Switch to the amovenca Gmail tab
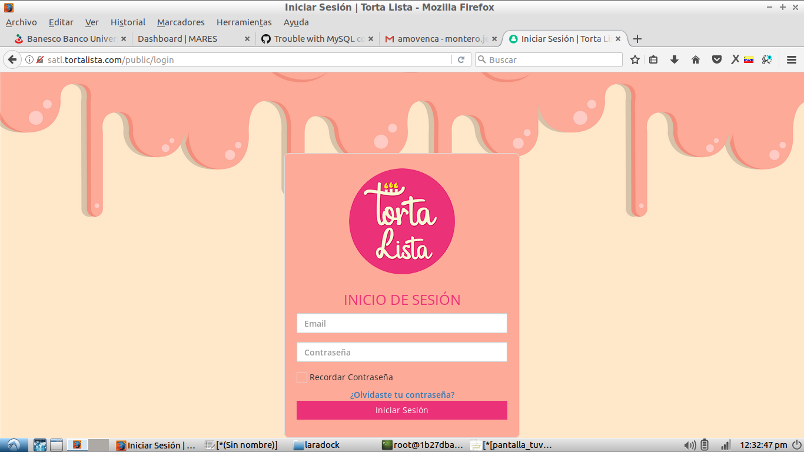Screen dimensions: 804x452 click(x=441, y=39)
